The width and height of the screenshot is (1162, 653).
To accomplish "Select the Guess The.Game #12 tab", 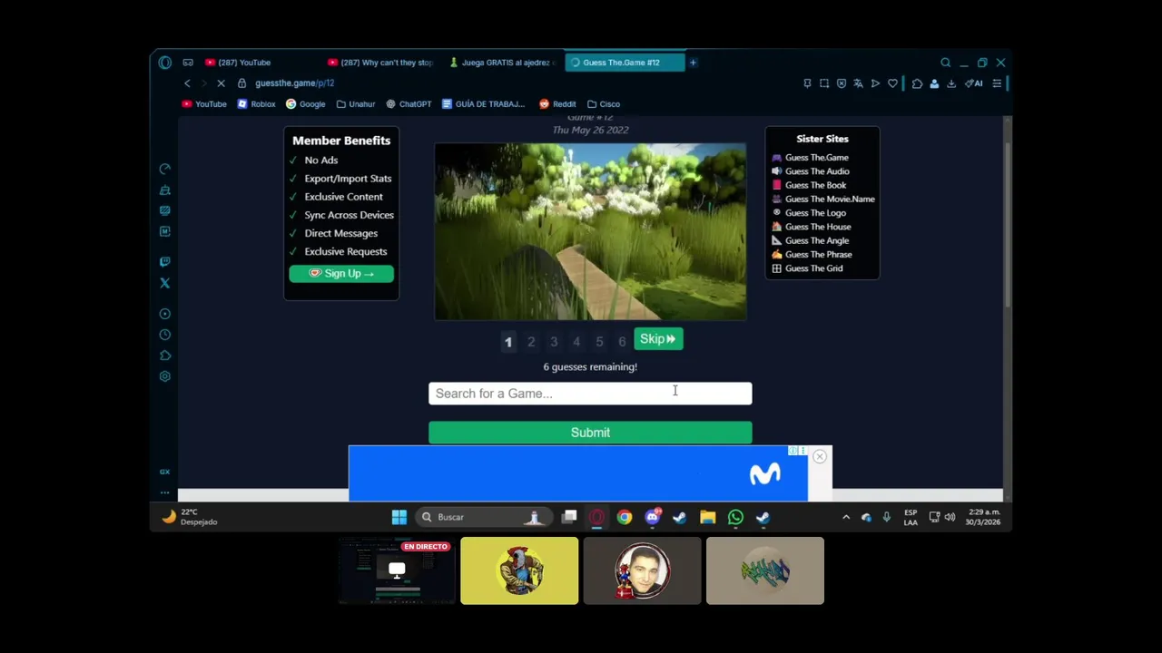I will click(x=625, y=63).
